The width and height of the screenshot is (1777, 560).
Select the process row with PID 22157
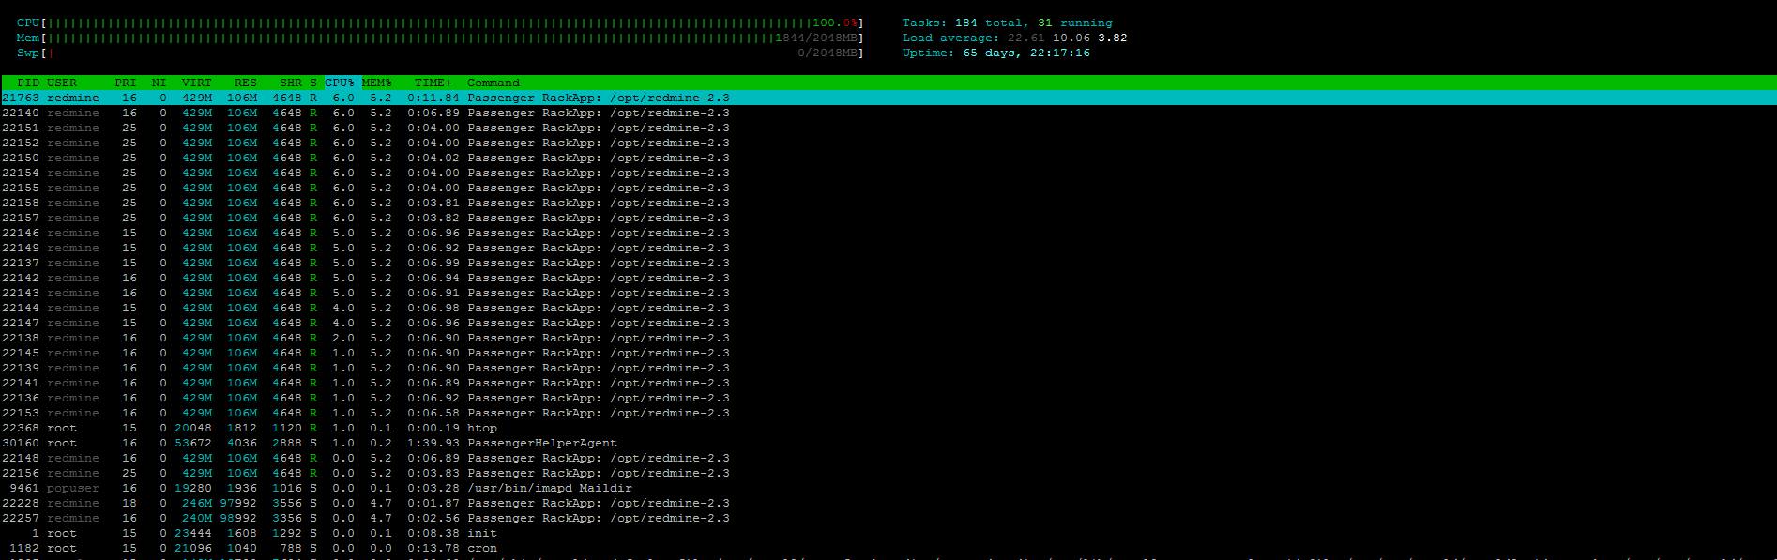click(x=888, y=218)
